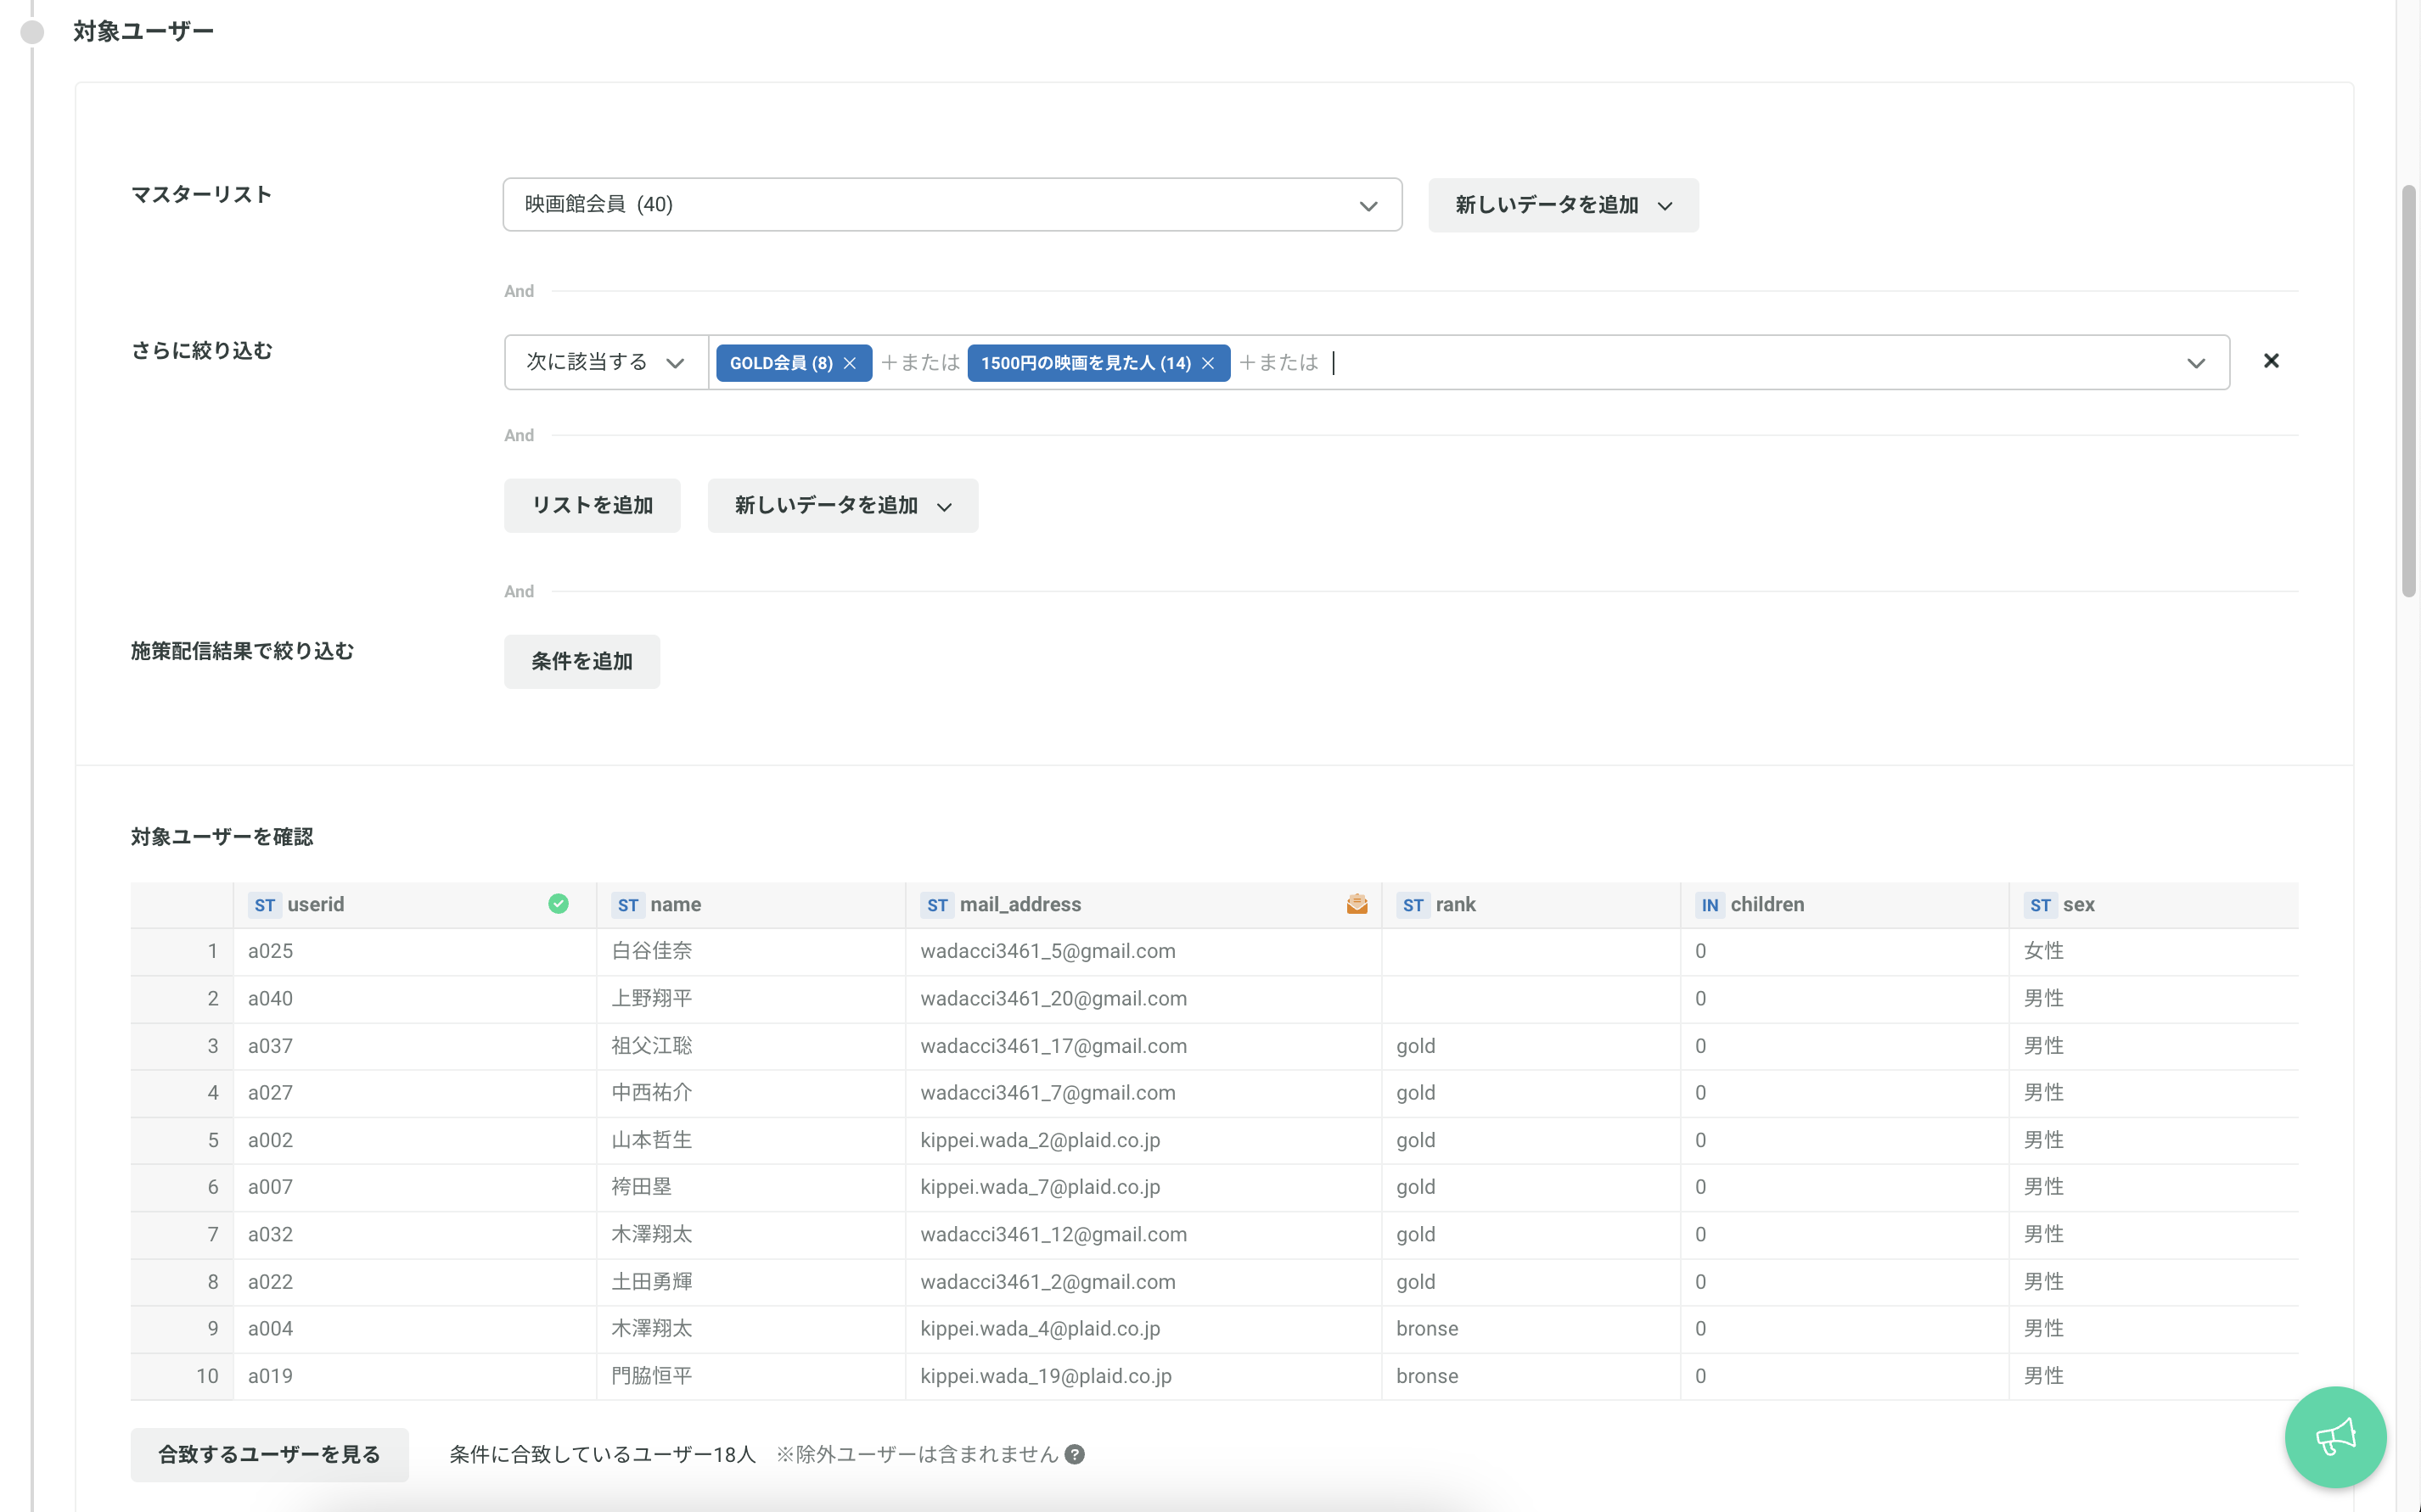Click the children column header

coord(1845,905)
